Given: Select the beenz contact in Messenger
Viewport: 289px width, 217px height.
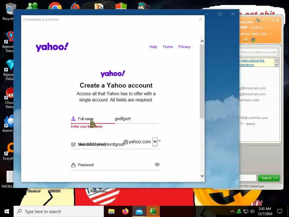Looking at the screenshot, I should coord(248,124).
